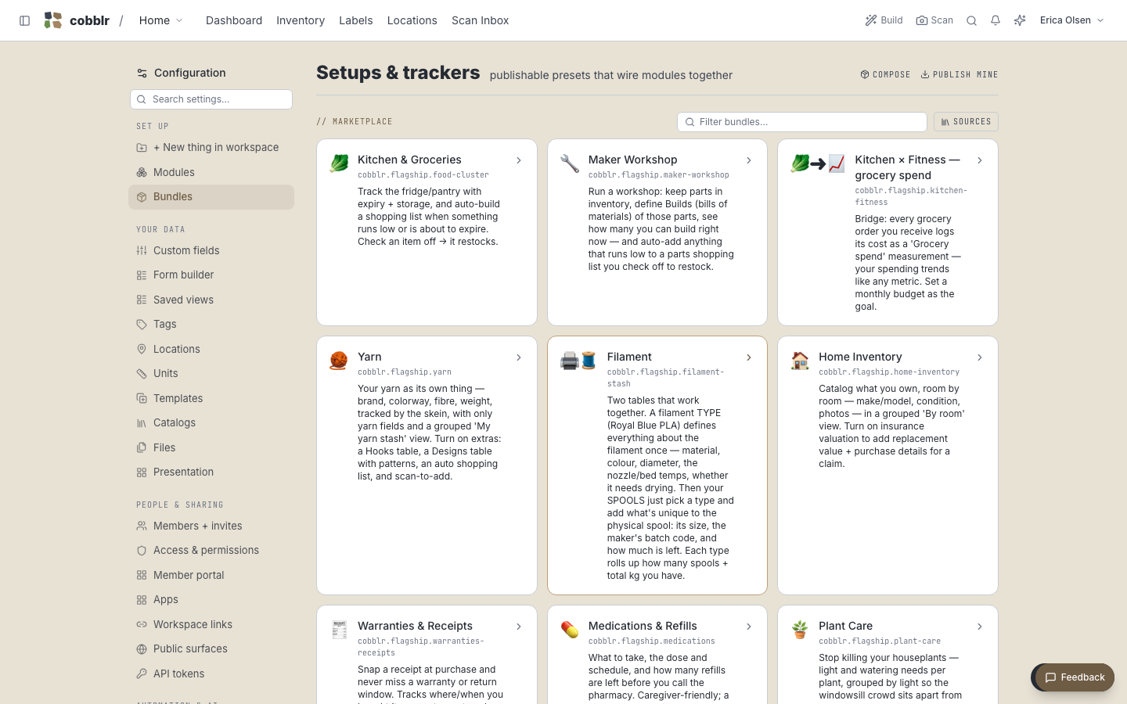This screenshot has width=1127, height=704.
Task: Open Custom fields settings
Action: (211, 250)
